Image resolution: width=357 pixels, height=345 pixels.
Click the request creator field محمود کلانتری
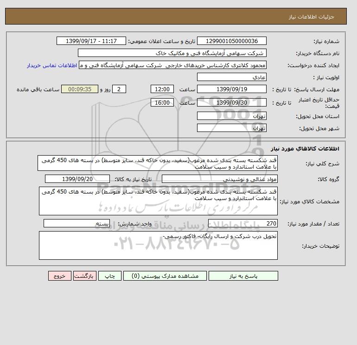(172, 65)
